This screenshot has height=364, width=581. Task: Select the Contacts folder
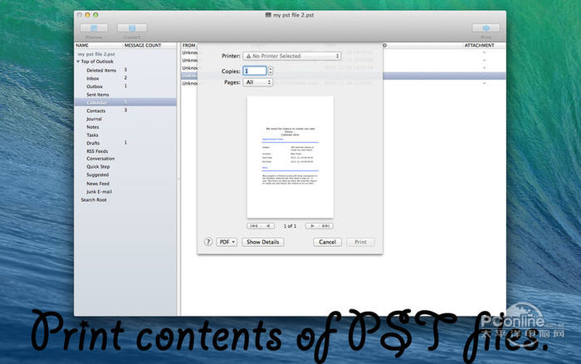tap(96, 111)
